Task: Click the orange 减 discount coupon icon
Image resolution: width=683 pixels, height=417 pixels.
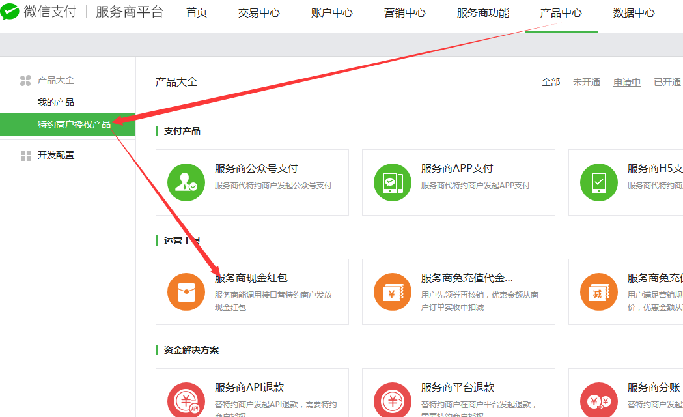Action: tap(599, 291)
